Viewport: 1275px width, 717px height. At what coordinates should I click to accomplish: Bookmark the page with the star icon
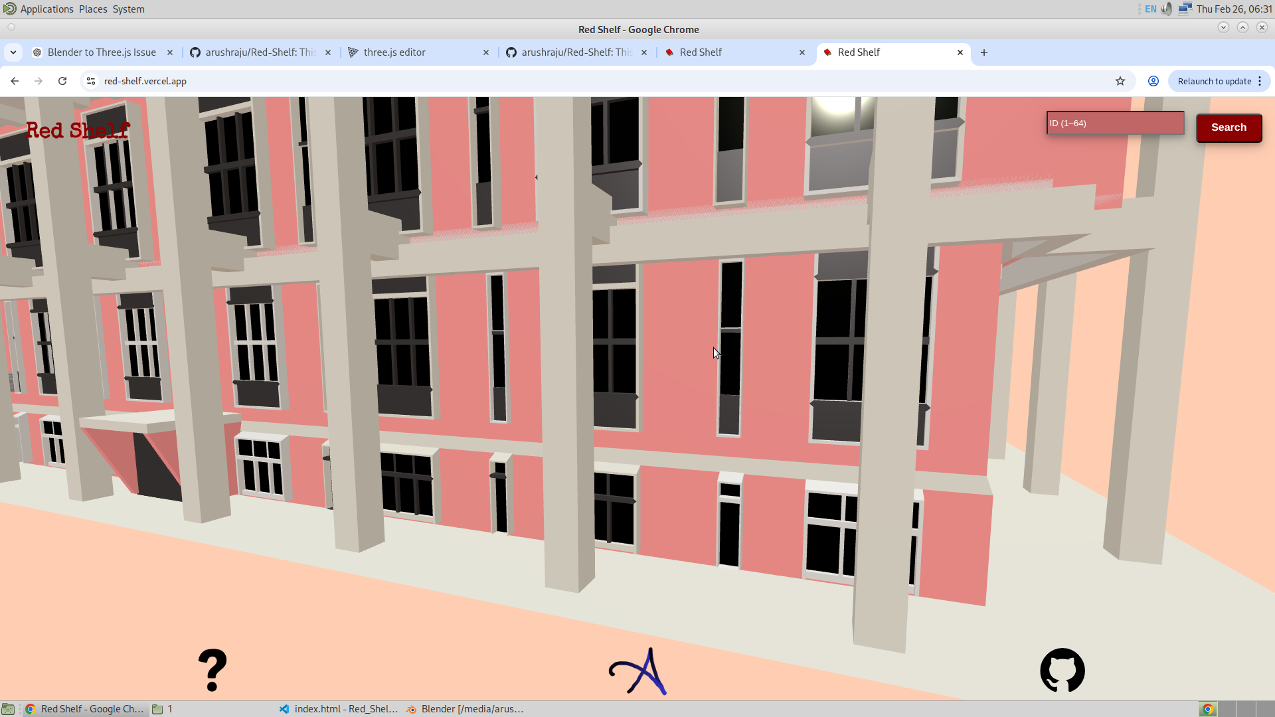[x=1120, y=80]
